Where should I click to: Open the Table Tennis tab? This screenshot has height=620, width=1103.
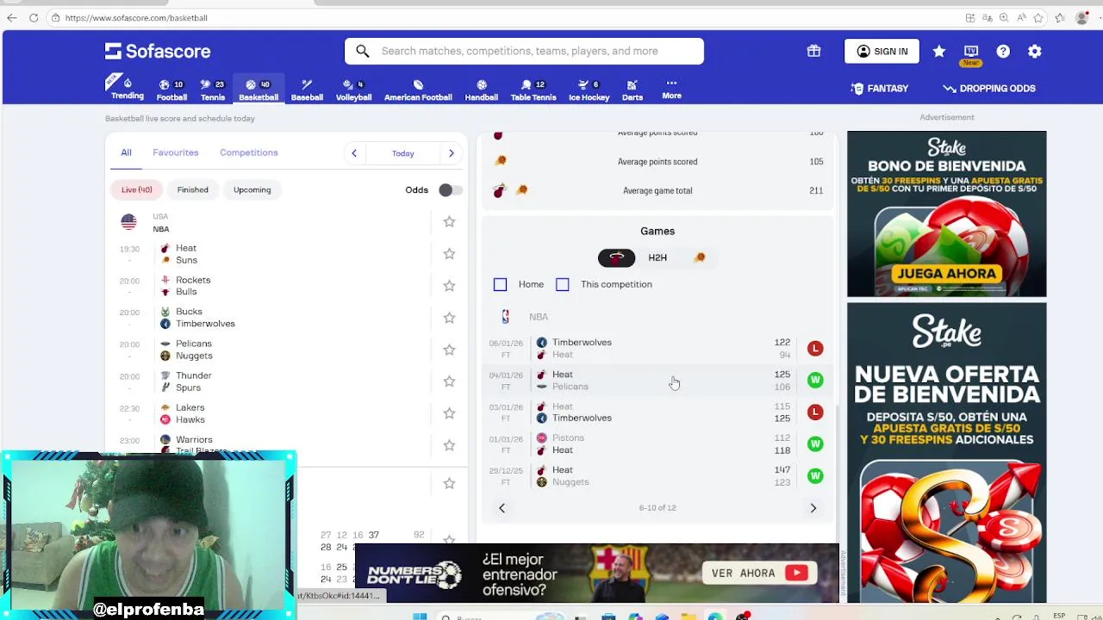pyautogui.click(x=533, y=90)
